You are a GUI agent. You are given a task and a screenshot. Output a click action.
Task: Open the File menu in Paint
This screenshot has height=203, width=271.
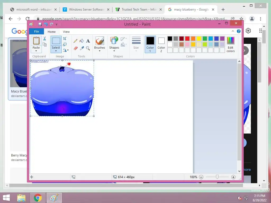click(37, 31)
